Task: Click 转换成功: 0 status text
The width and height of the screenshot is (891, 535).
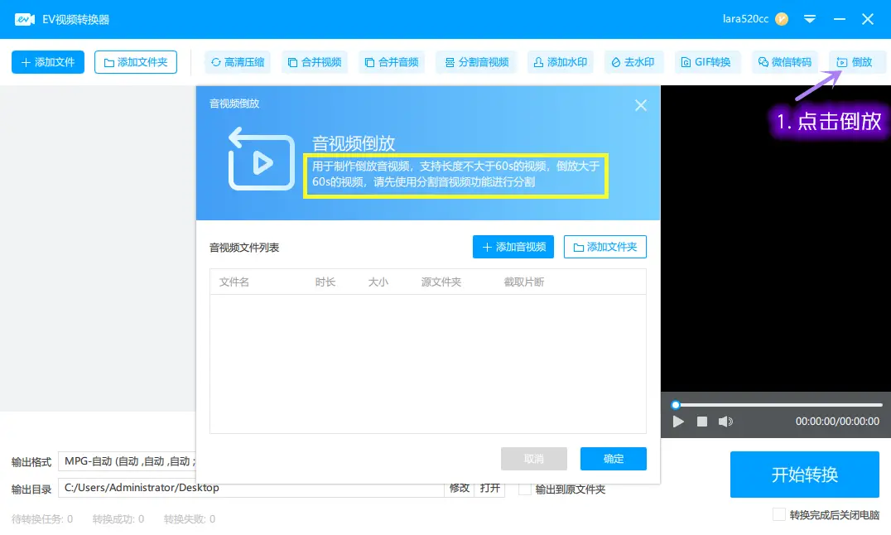Action: click(x=118, y=519)
